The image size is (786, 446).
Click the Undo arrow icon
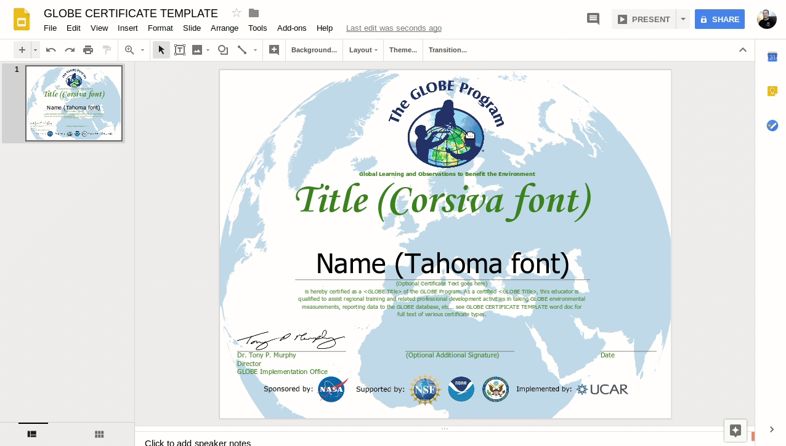coord(51,50)
